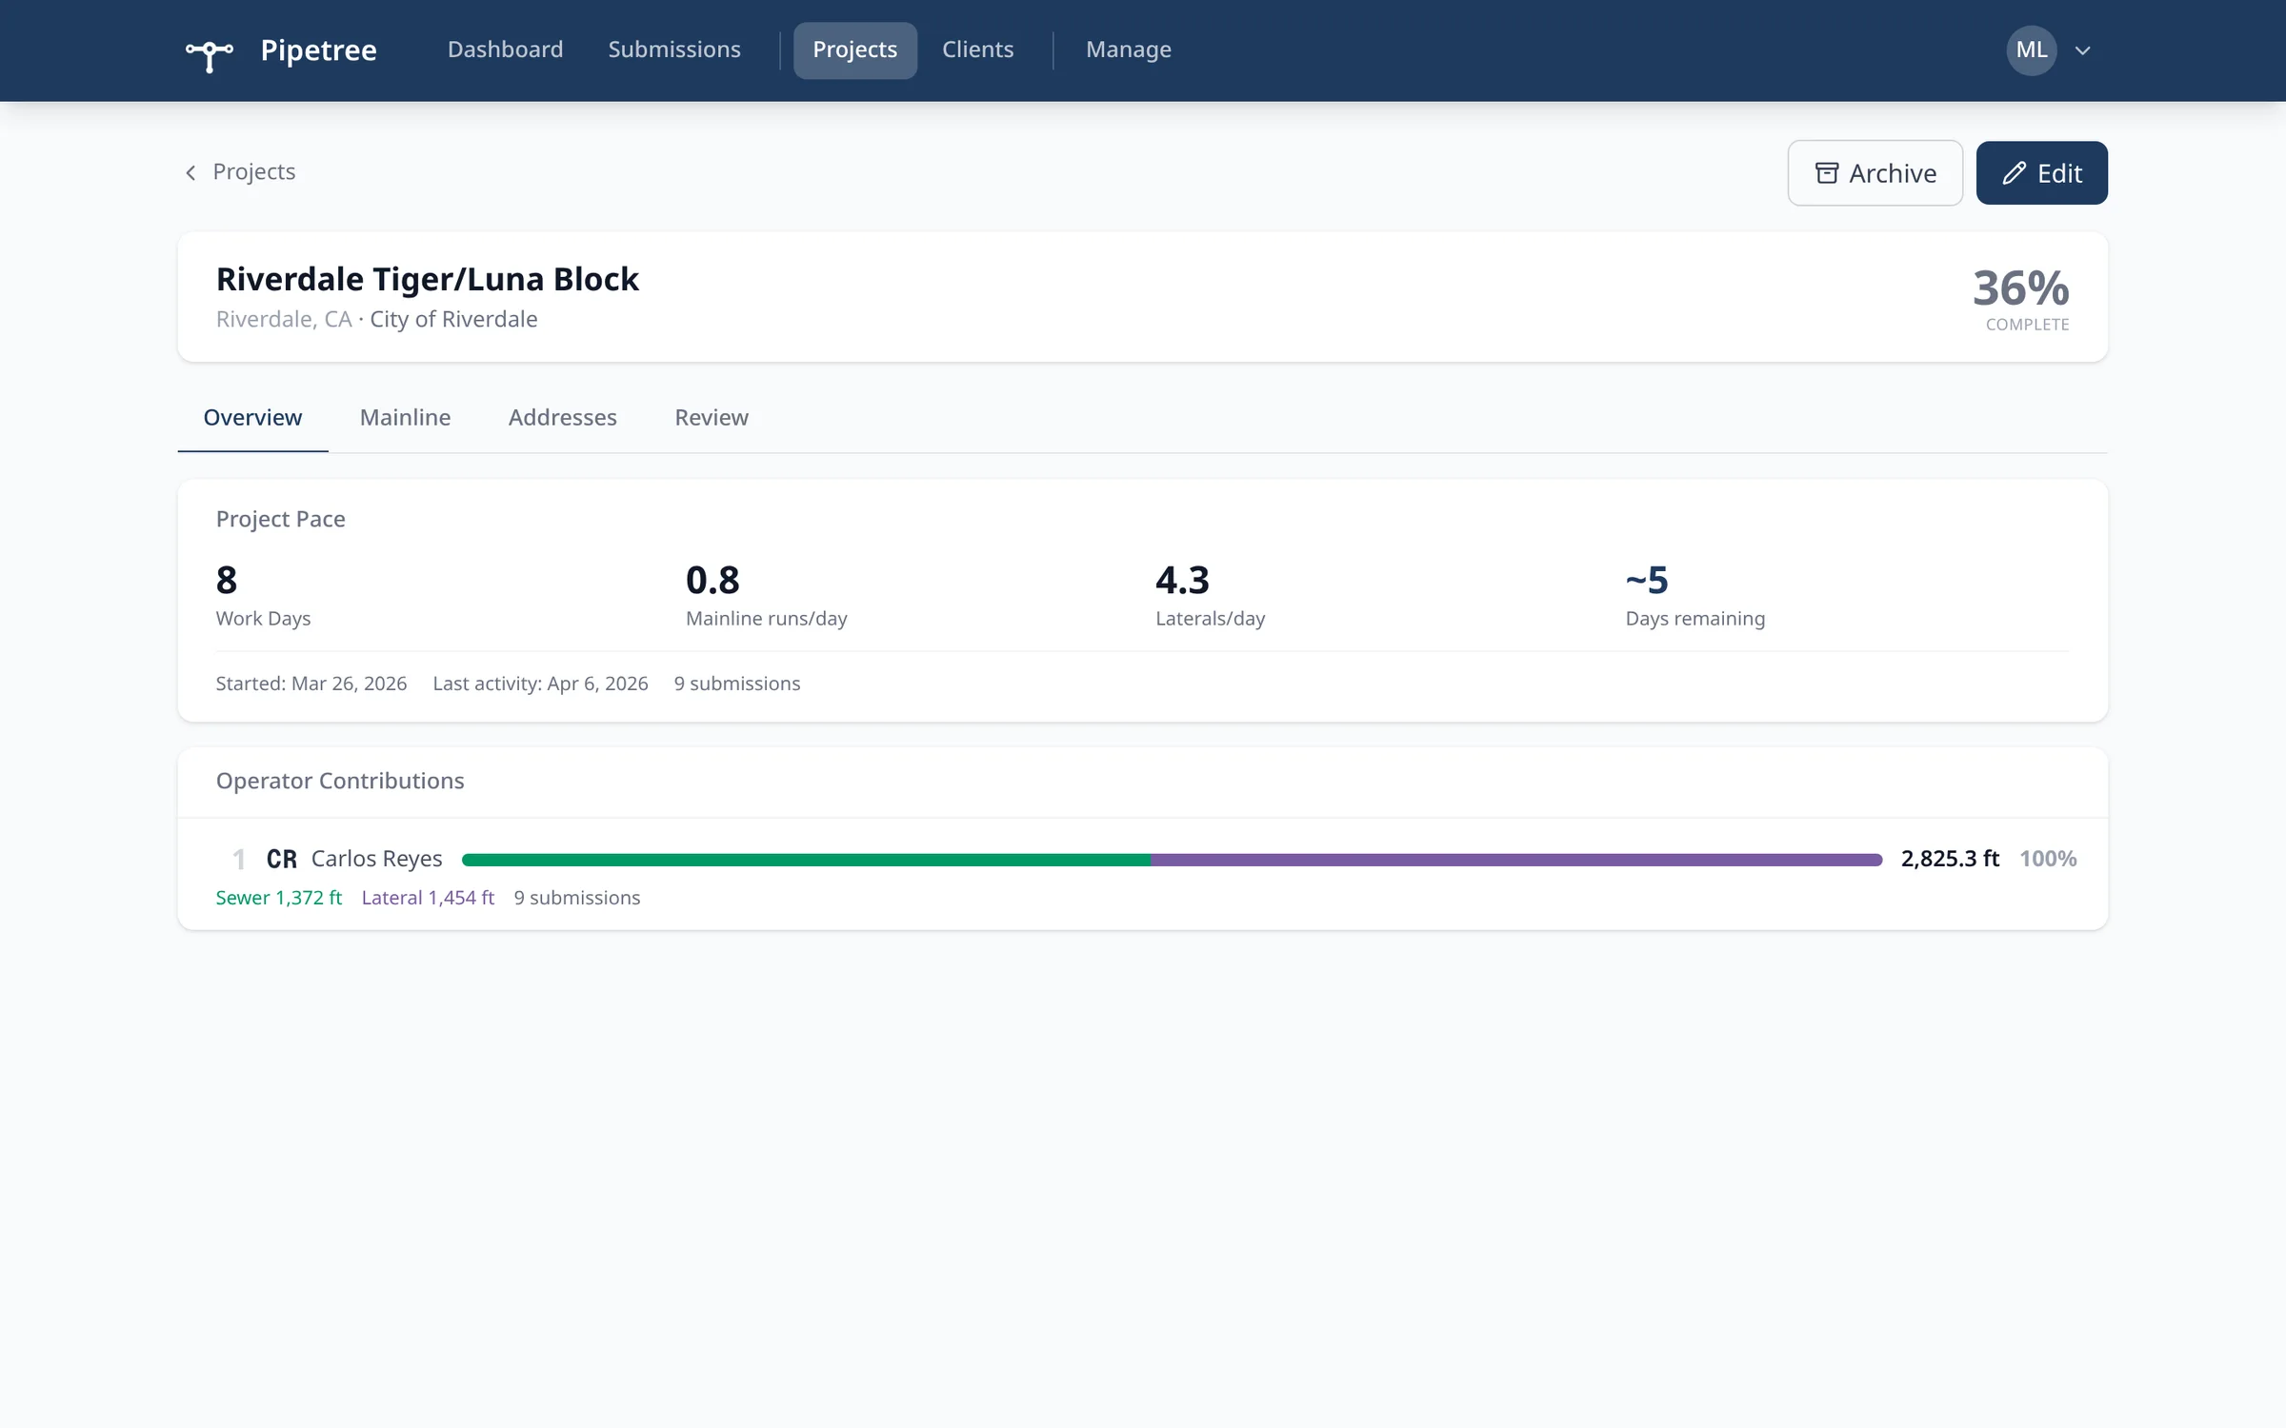Viewport: 2286px width, 1428px height.
Task: Click 'Started: Mar 26, 2026'
Action: point(311,684)
